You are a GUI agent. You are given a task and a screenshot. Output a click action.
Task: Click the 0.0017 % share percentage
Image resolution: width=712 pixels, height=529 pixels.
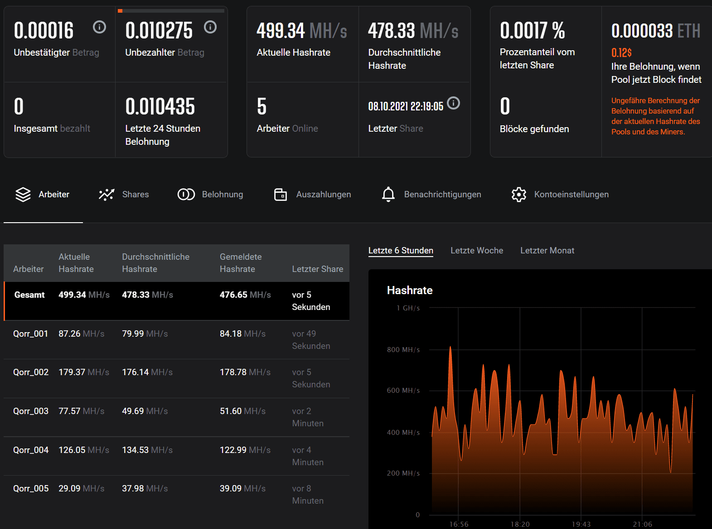pyautogui.click(x=533, y=31)
